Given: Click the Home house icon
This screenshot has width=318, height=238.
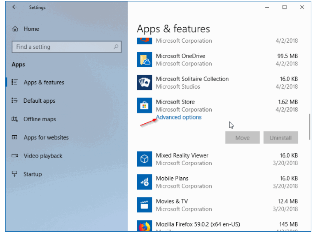Looking at the screenshot, I should click(x=15, y=29).
